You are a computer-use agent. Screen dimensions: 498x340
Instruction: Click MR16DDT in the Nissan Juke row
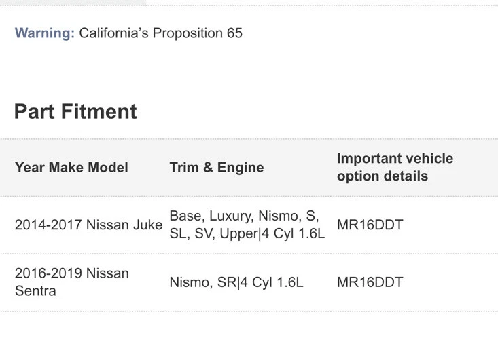pyautogui.click(x=370, y=225)
